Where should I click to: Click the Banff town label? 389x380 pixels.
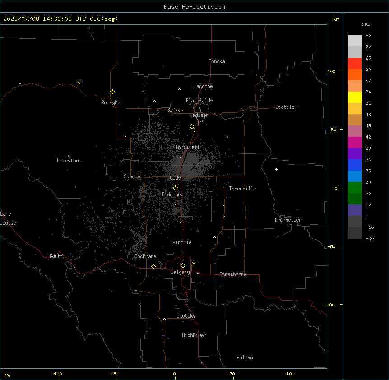point(56,256)
